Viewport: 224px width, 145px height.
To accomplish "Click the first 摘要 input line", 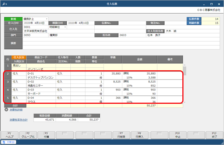I will tap(121, 39).
